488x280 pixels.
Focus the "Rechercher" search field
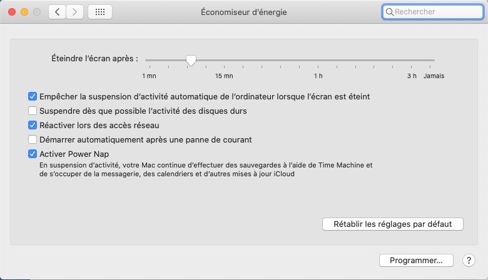pos(435,12)
